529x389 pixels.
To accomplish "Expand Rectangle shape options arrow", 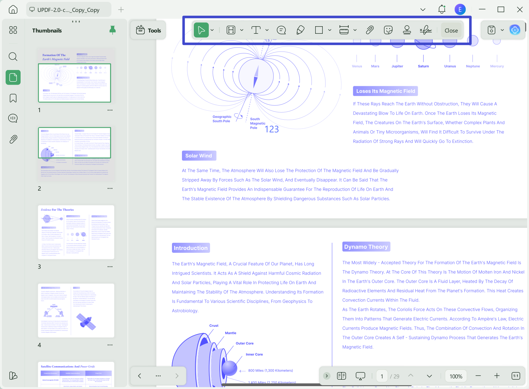I will pyautogui.click(x=330, y=30).
